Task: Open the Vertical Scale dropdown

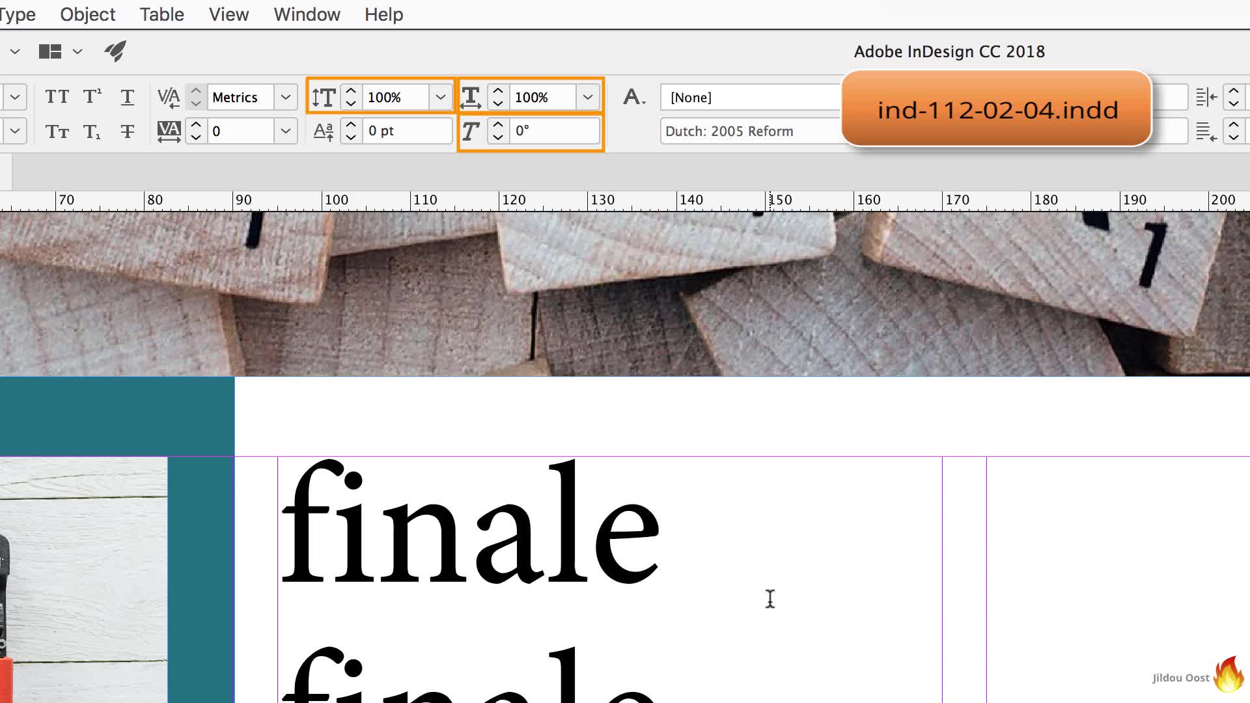Action: click(x=441, y=97)
